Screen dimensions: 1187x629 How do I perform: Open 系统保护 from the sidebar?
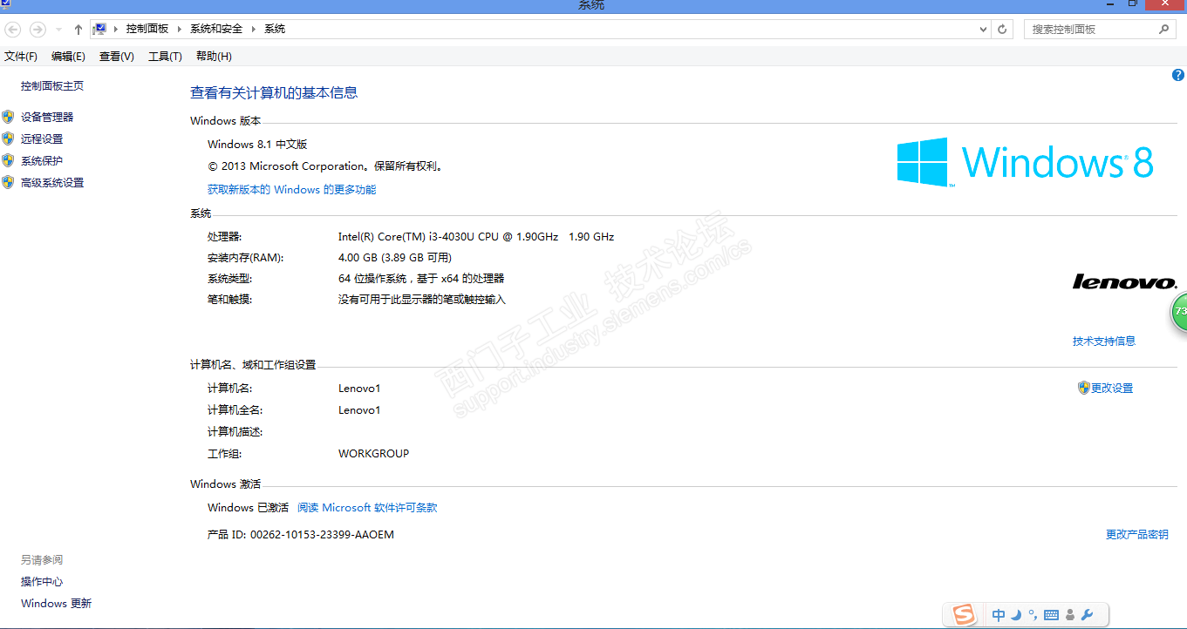click(x=42, y=160)
